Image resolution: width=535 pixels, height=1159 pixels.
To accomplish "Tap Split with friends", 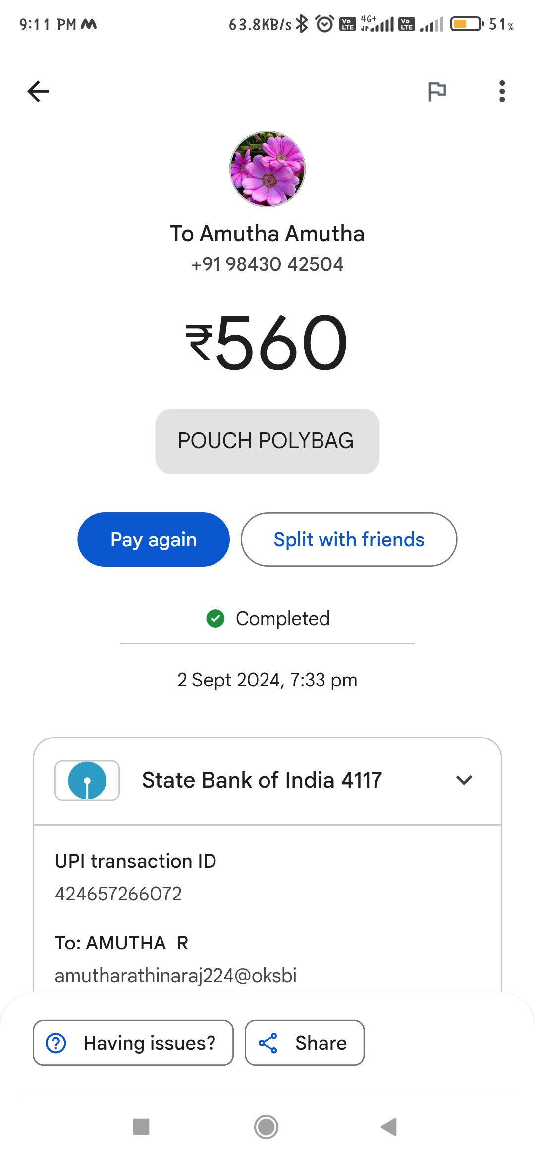I will [349, 539].
